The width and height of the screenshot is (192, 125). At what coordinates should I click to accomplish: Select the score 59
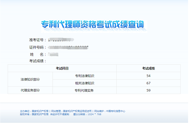pos(148,90)
